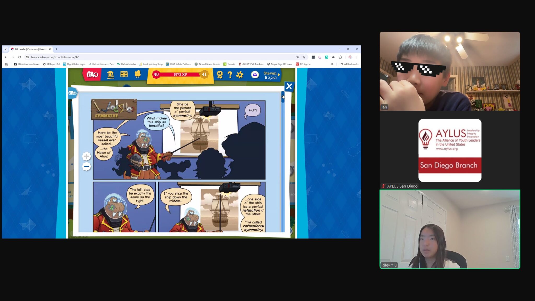Open the school building icon in Beast Academy toolbar
Viewport: 535px width, 301px height.
click(x=110, y=74)
